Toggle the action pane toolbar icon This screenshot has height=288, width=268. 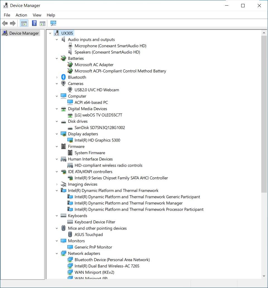click(42, 23)
